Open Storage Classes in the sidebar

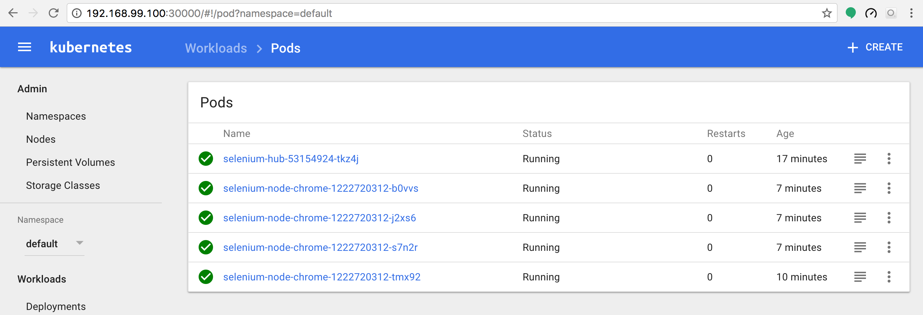tap(63, 185)
